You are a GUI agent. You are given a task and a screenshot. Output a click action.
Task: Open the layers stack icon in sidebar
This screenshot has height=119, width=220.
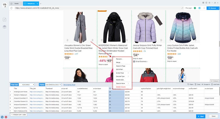coord(4,27)
